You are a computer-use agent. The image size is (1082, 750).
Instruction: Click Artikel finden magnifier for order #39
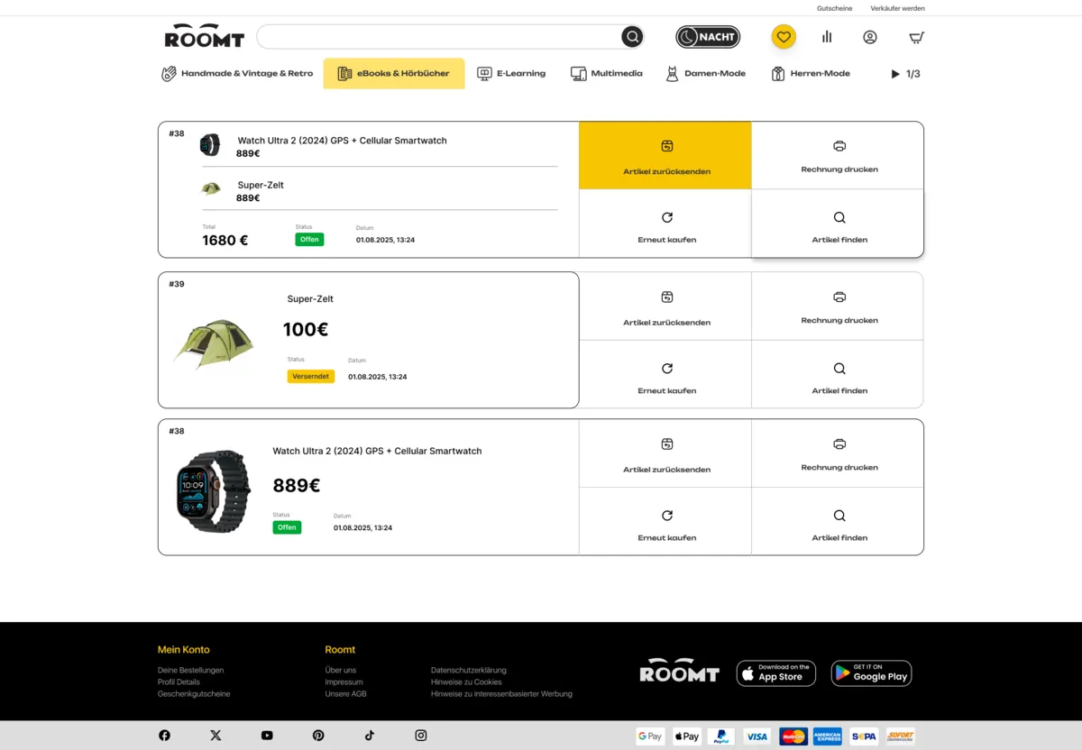839,369
